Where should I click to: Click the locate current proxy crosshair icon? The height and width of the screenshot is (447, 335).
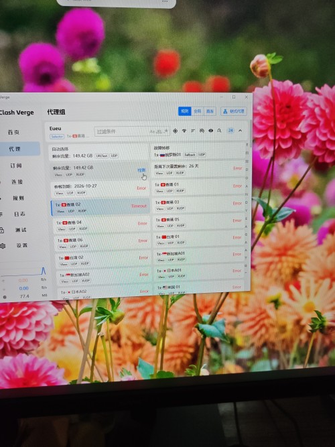coord(175,131)
